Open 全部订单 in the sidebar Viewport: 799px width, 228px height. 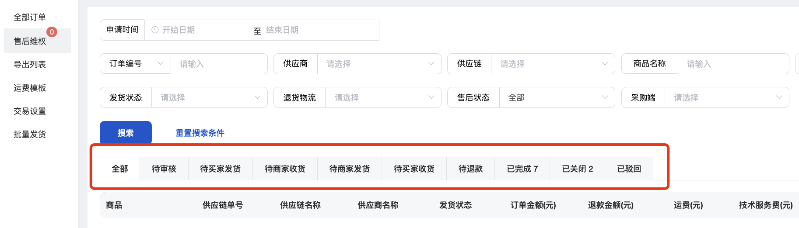point(30,17)
